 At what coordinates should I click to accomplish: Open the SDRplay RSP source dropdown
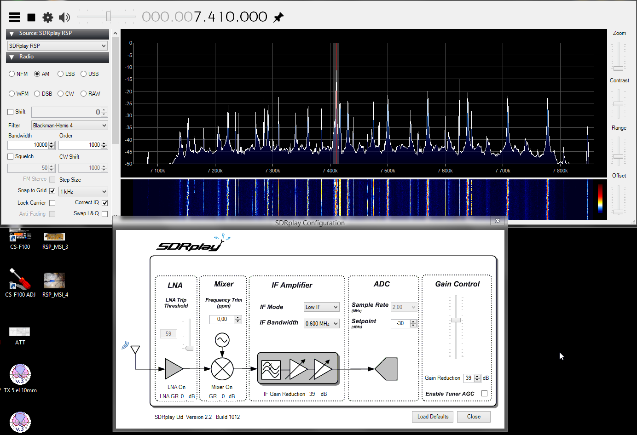(58, 46)
